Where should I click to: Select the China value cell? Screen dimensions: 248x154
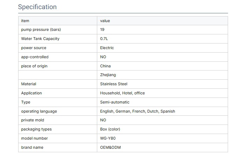point(105,66)
